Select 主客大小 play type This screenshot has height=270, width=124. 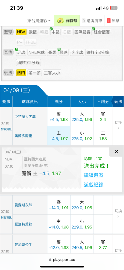pyautogui.click(x=52, y=73)
